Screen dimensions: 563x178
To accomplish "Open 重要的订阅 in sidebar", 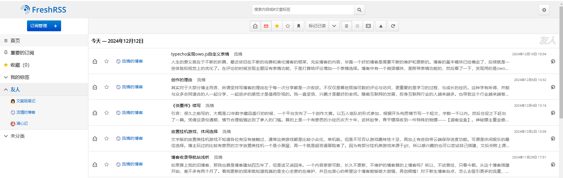I will (x=22, y=53).
